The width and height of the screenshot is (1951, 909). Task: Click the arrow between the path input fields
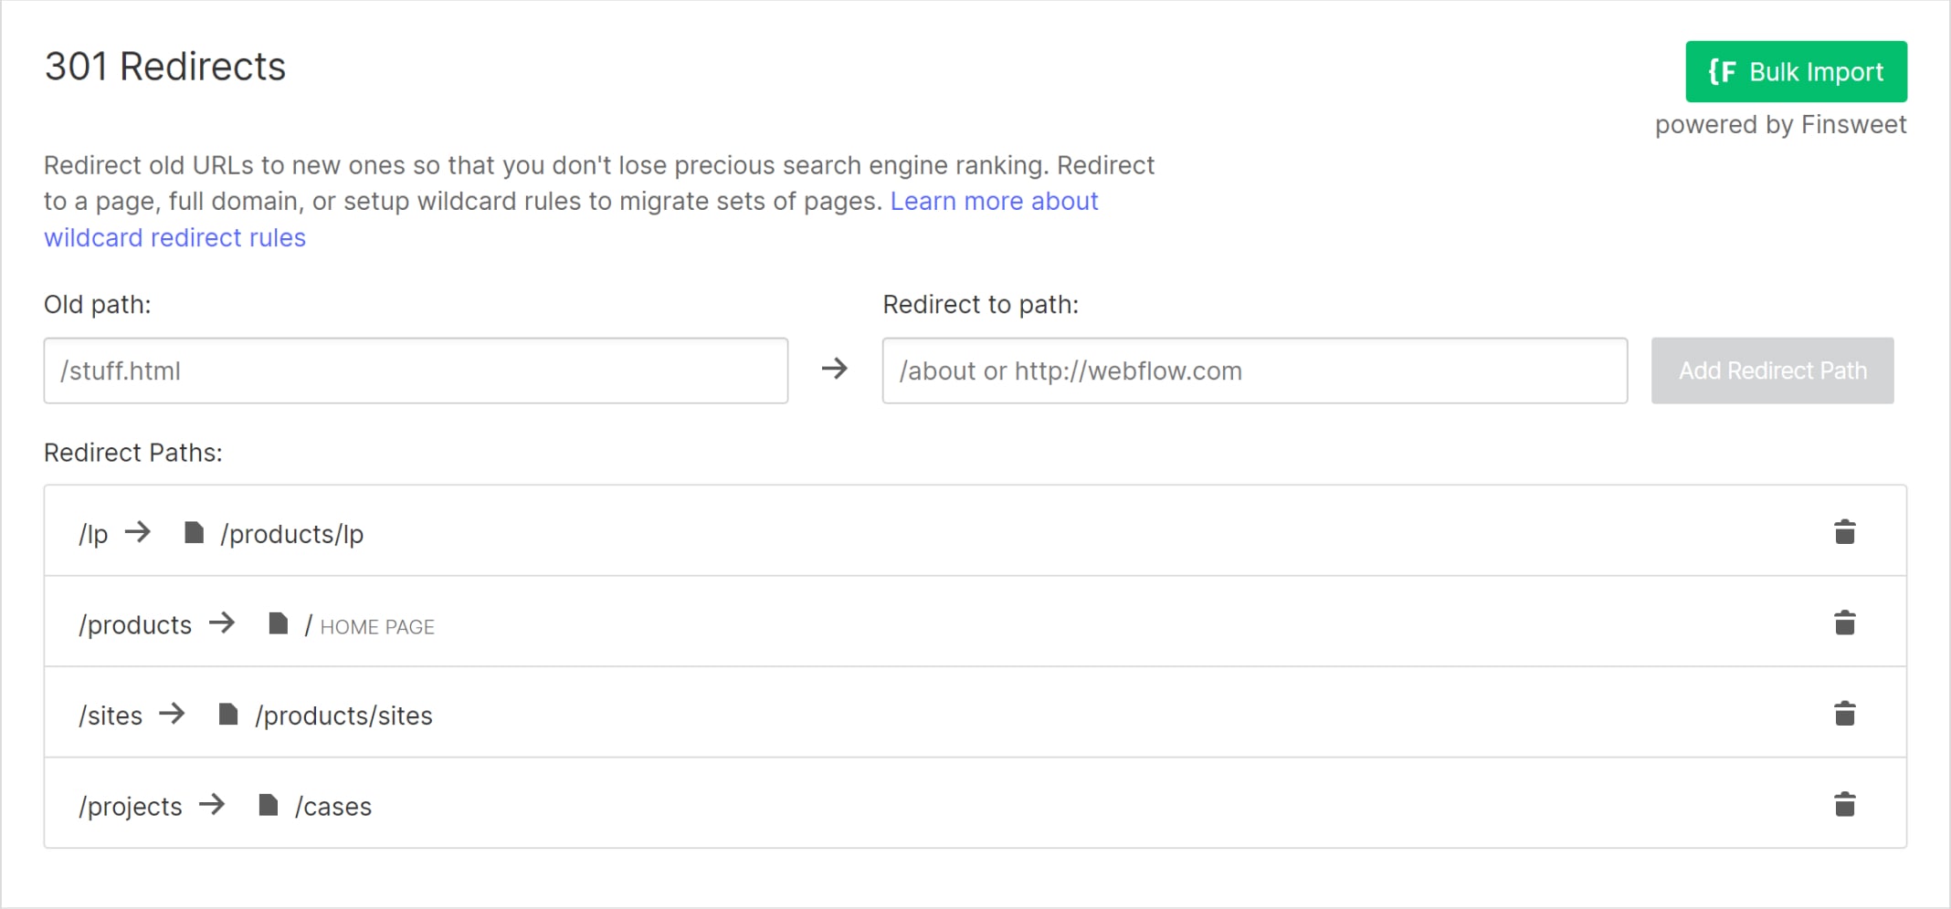pos(834,369)
